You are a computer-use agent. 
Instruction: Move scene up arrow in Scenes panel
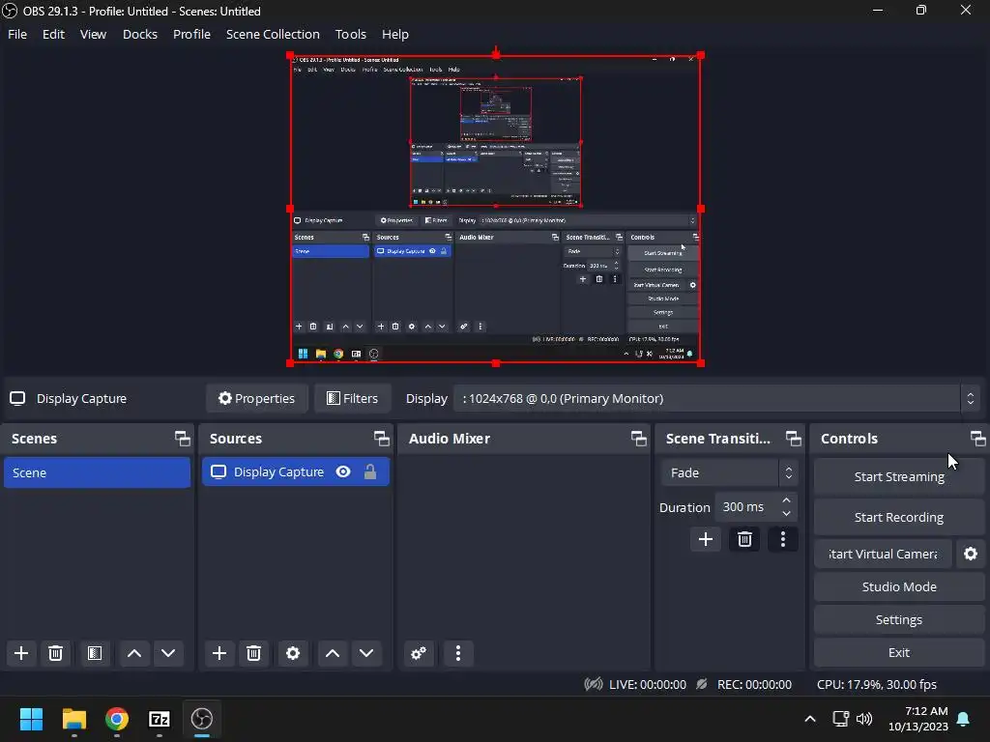click(133, 653)
